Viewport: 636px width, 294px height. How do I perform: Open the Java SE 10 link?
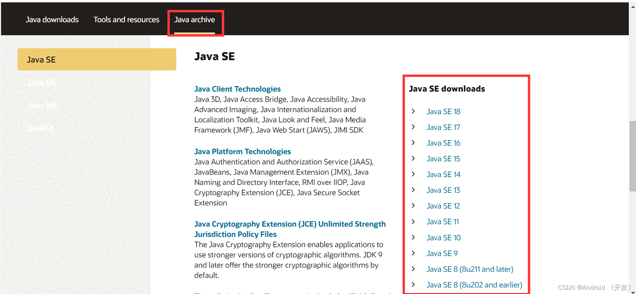(x=444, y=238)
